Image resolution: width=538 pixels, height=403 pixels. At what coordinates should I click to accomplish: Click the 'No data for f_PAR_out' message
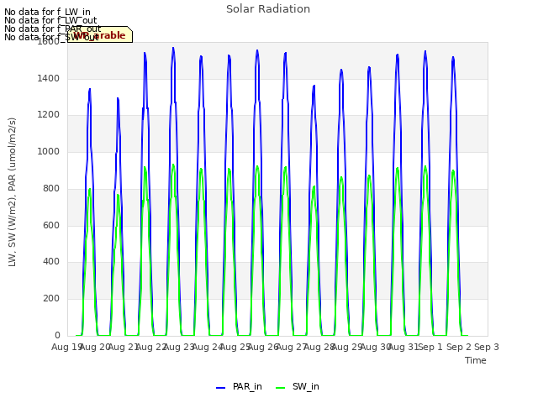[52, 29]
